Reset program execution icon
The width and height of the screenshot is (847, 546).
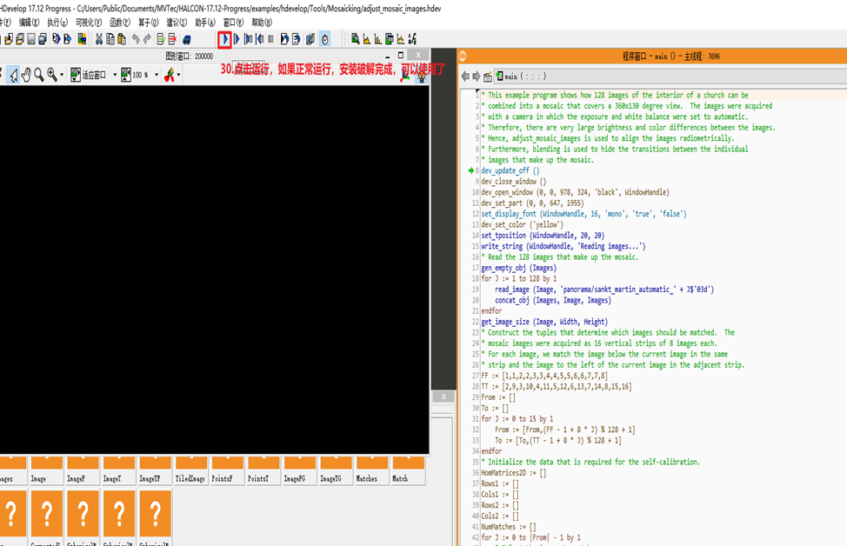pos(284,39)
